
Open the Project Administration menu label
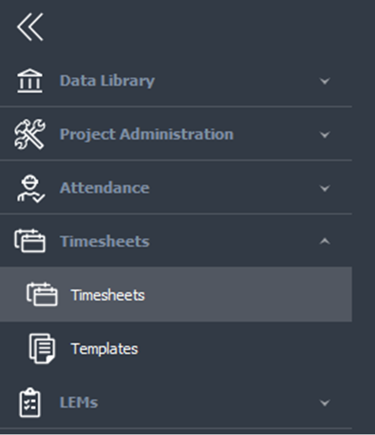pos(146,135)
